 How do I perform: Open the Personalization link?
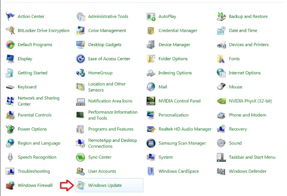(173, 115)
